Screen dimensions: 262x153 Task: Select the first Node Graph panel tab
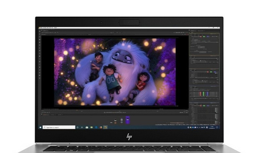click(x=45, y=115)
